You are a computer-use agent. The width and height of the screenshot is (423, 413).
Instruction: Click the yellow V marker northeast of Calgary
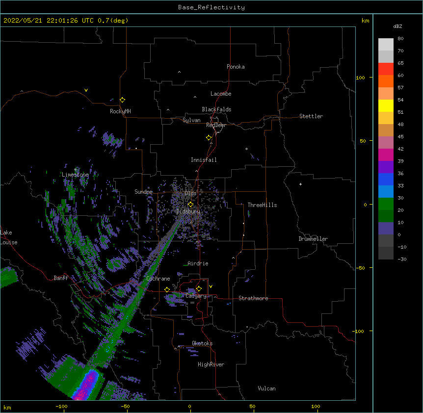tap(211, 286)
